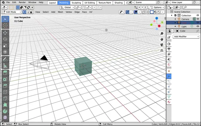Switch to the Sculpting workspace tab
Image resolution: width=201 pixels, height=126 pixels.
tap(76, 3)
